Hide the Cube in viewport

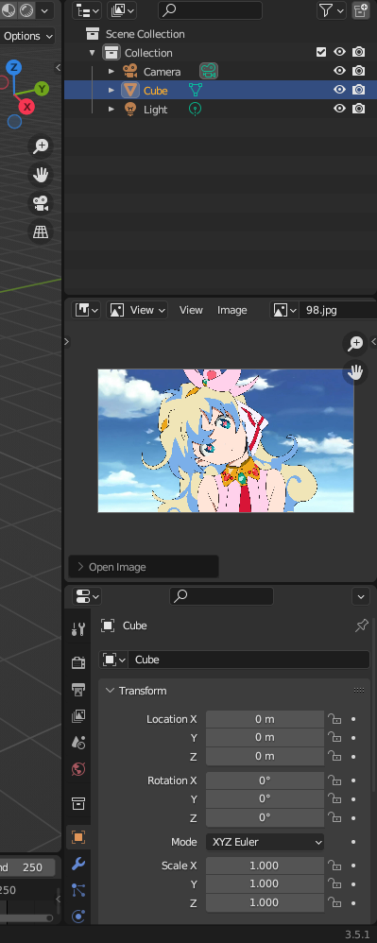(340, 90)
